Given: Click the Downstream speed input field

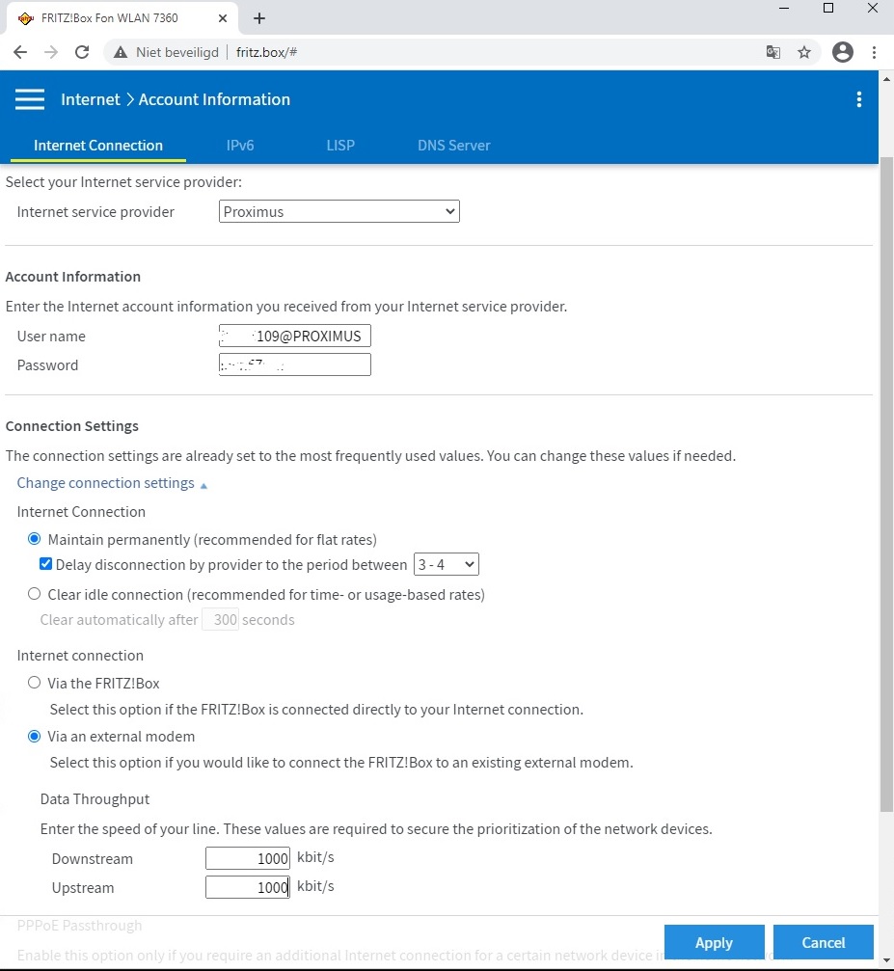Looking at the screenshot, I should [248, 858].
